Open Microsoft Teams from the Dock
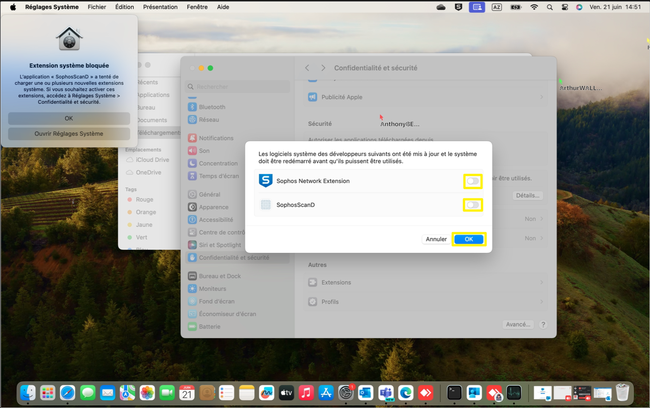Image resolution: width=650 pixels, height=408 pixels. tap(386, 393)
